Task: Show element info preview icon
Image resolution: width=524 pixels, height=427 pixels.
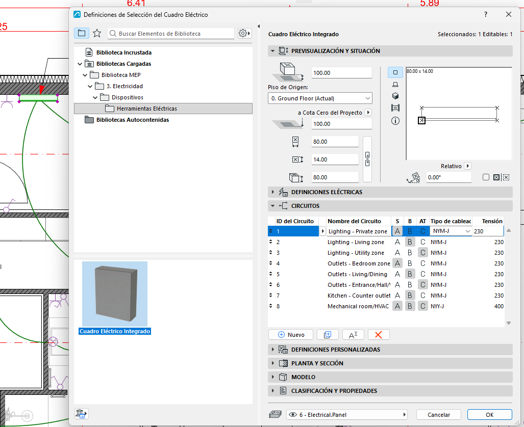Action: pos(395,121)
